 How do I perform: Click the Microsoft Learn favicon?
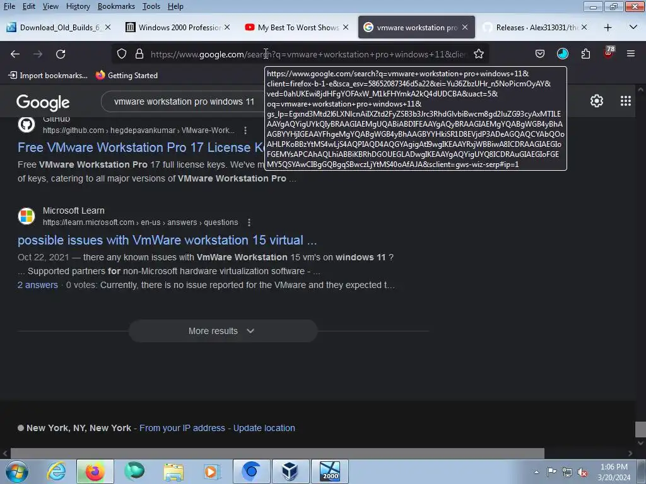[x=26, y=216]
